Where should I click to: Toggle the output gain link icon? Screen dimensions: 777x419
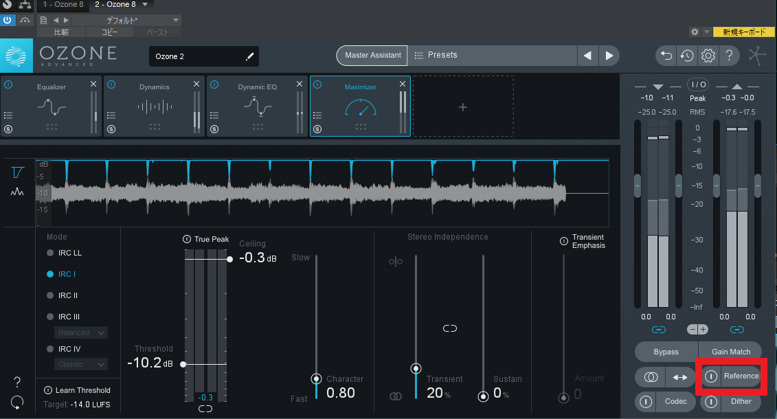click(737, 330)
